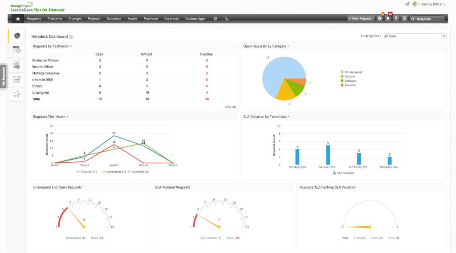This screenshot has height=253, width=456.
Task: Open the admin gear settings icon
Action: tap(216, 19)
